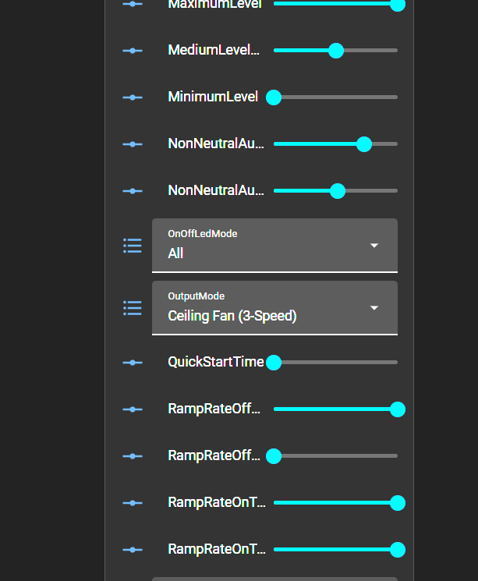478x581 pixels.
Task: Click the slider icon beside MediumLevel
Action: (133, 51)
